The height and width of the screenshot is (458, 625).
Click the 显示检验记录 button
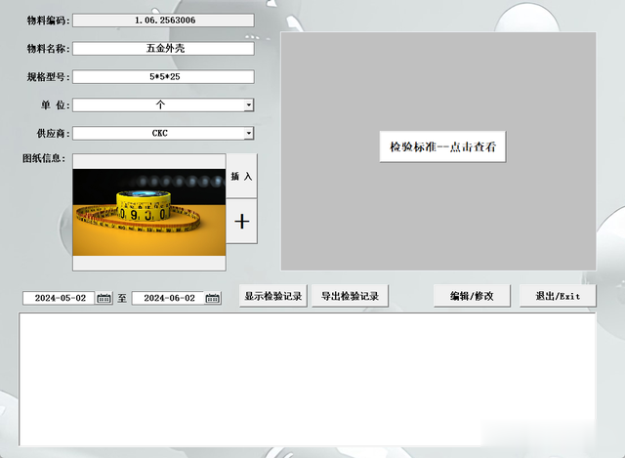273,296
